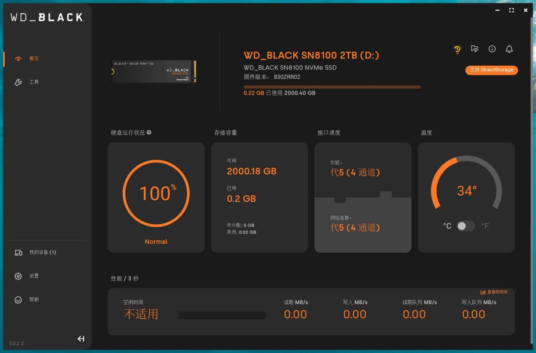Open the 概览 overview tab

pos(34,59)
